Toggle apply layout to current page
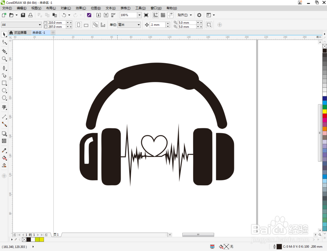327x251 pixels. (103, 25)
